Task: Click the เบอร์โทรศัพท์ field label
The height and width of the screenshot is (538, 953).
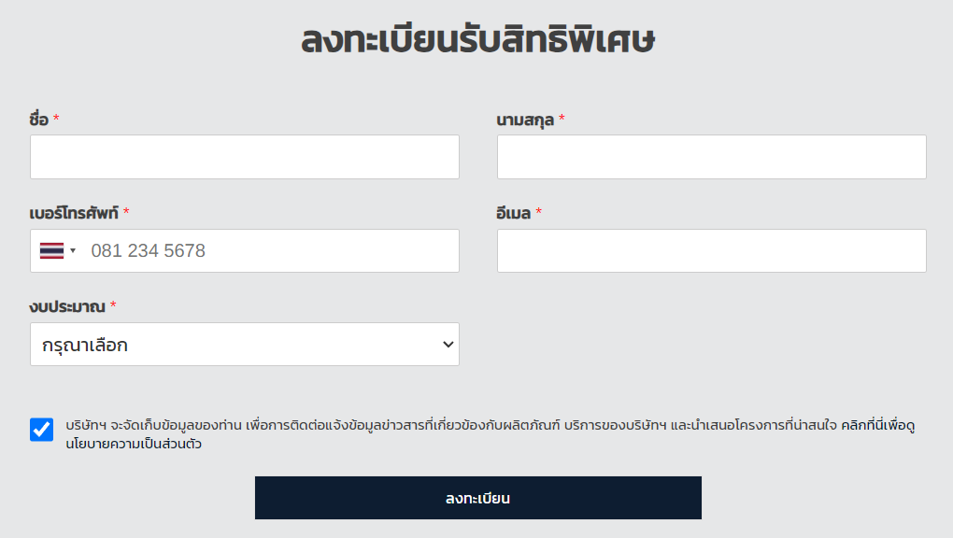Action: click(x=74, y=213)
